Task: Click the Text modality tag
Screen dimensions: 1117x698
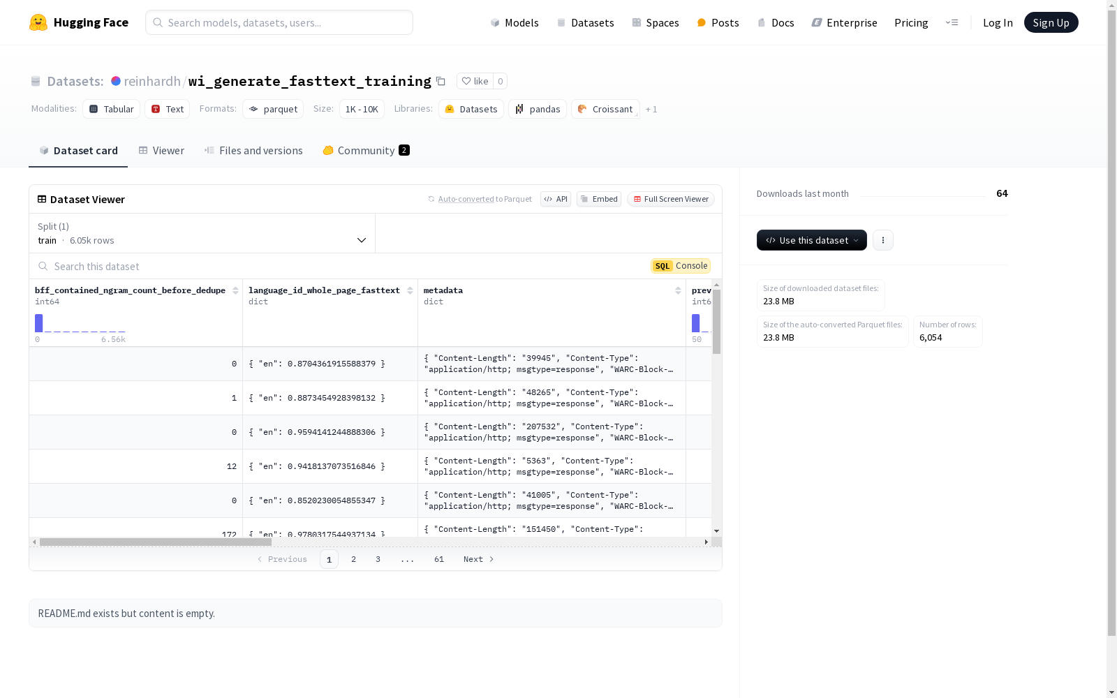Action: tap(167, 109)
